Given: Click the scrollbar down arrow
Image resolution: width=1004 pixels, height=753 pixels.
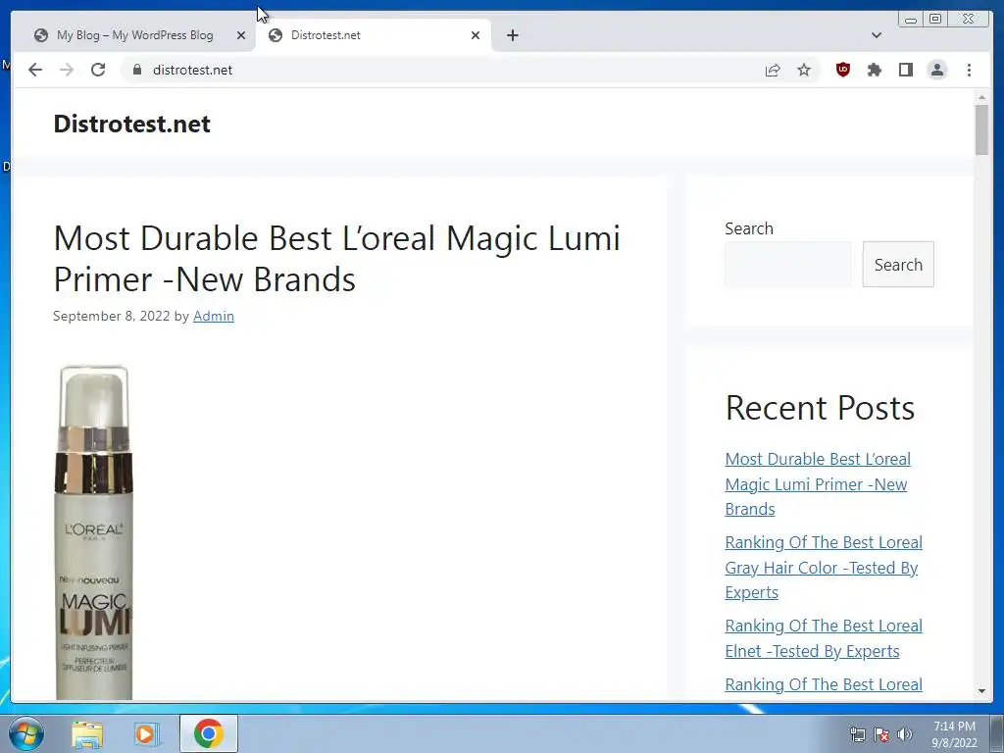Looking at the screenshot, I should [981, 691].
